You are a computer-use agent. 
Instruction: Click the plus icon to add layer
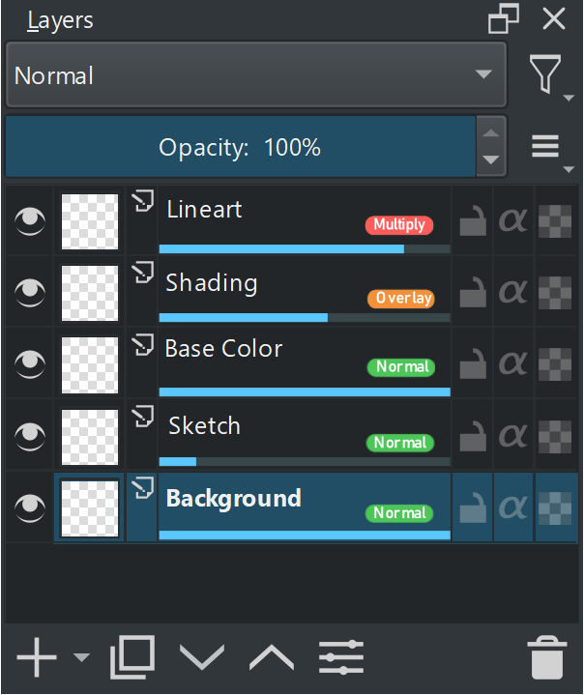(37, 657)
